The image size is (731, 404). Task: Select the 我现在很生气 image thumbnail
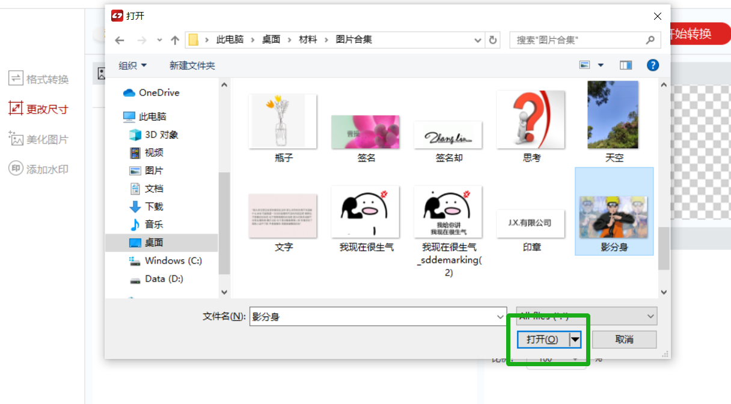point(365,211)
